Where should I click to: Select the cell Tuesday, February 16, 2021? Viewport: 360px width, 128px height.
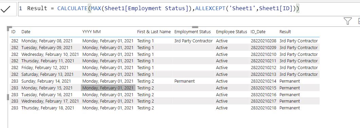point(47,95)
